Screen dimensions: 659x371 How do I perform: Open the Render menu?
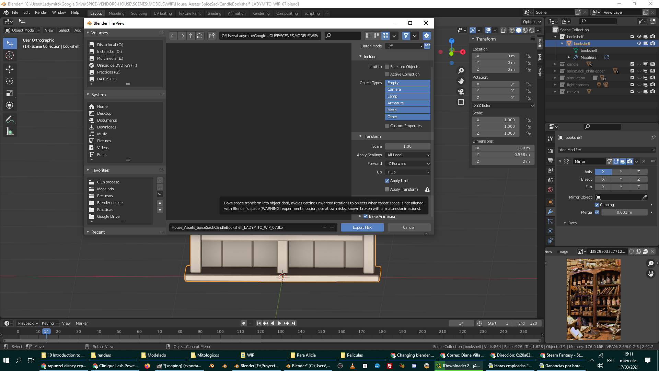tap(41, 12)
